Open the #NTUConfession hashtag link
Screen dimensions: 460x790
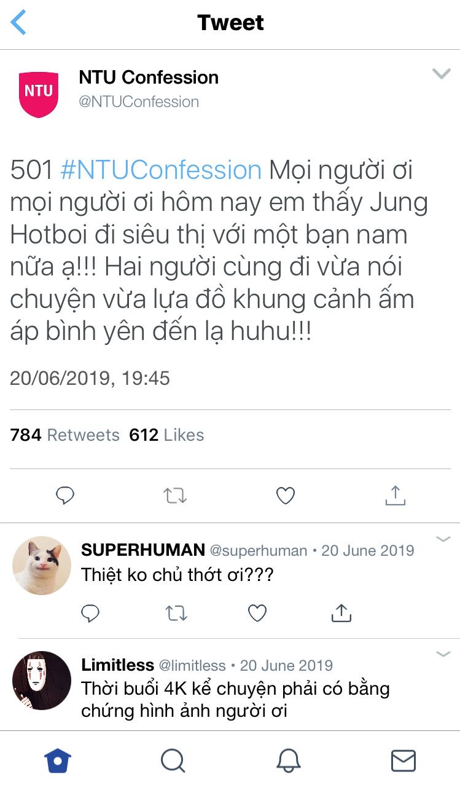[x=161, y=170]
